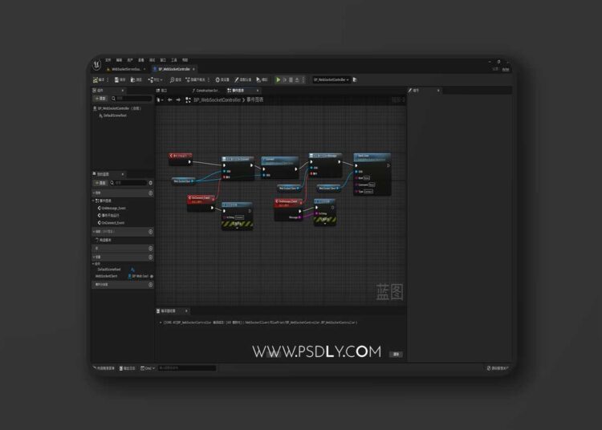Screen dimensions: 602x430
Task: Click the Components panel search field
Action: 132,99
